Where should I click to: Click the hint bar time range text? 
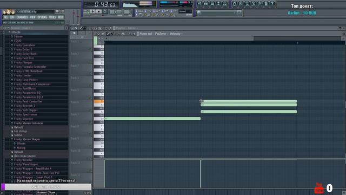tap(18, 23)
